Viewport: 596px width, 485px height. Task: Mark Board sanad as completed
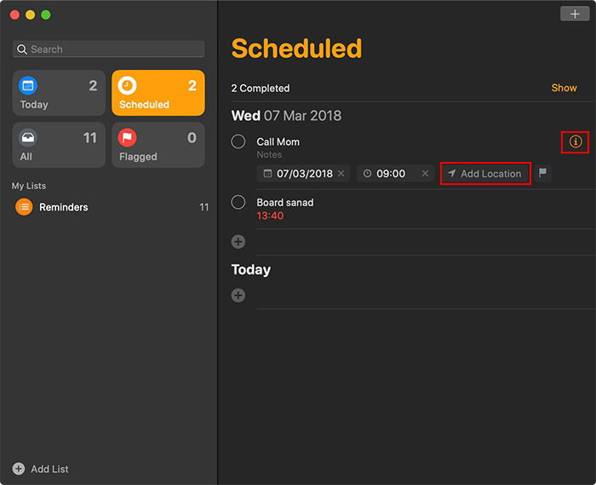238,202
